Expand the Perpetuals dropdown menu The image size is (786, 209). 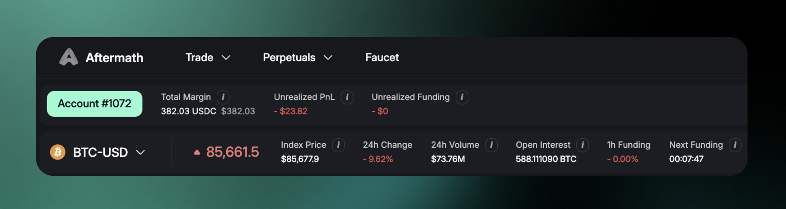click(297, 57)
